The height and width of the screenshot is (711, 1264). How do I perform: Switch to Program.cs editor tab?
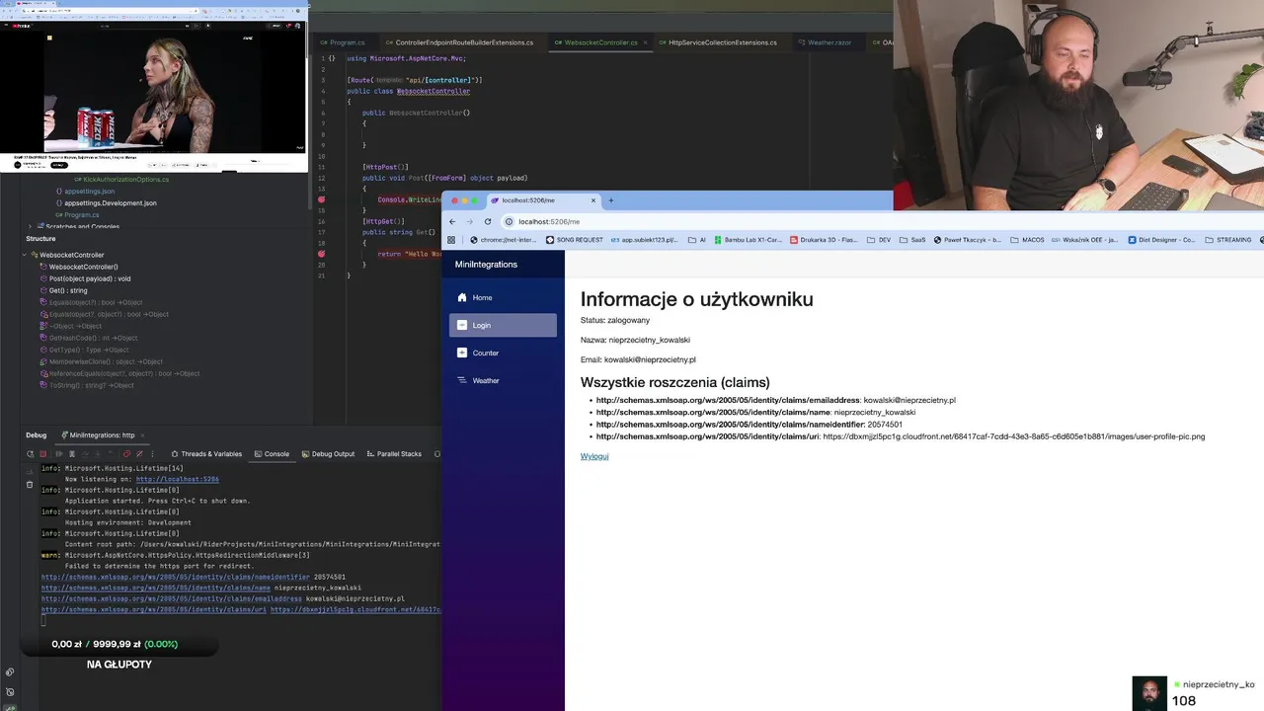point(342,42)
